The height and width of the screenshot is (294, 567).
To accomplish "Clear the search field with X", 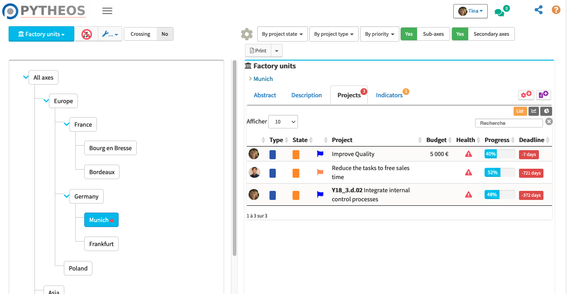I will 549,121.
